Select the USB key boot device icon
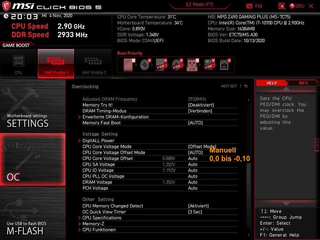The height and width of the screenshot is (240, 320). tap(192, 65)
